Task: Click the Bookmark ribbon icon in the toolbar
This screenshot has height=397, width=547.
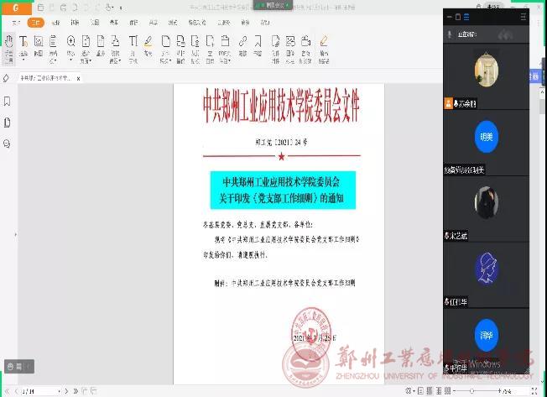Action: [x=258, y=42]
